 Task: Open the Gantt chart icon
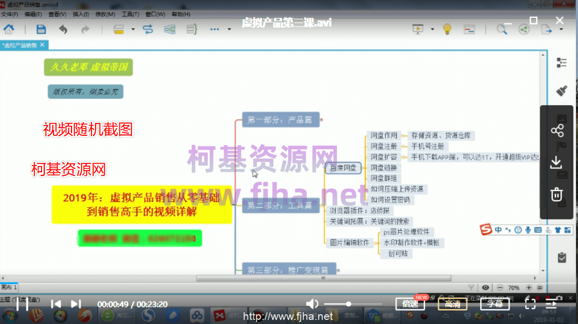click(469, 29)
